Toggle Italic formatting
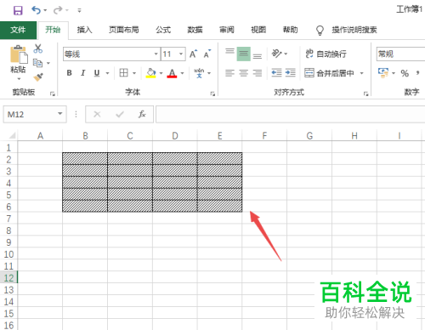 pos(83,73)
